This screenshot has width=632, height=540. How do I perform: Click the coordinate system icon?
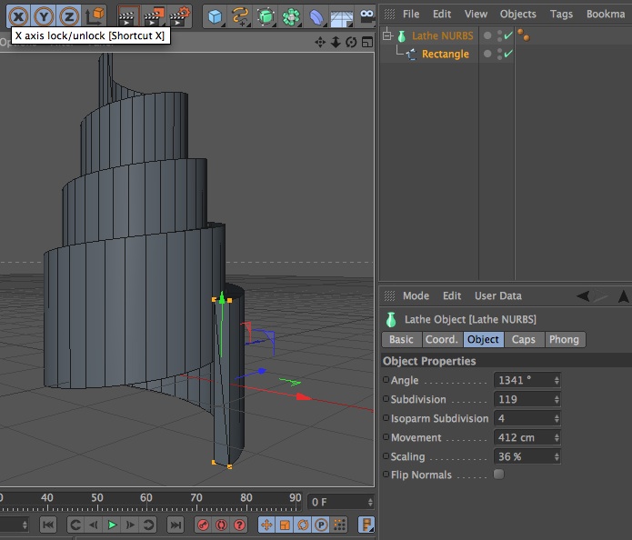95,16
